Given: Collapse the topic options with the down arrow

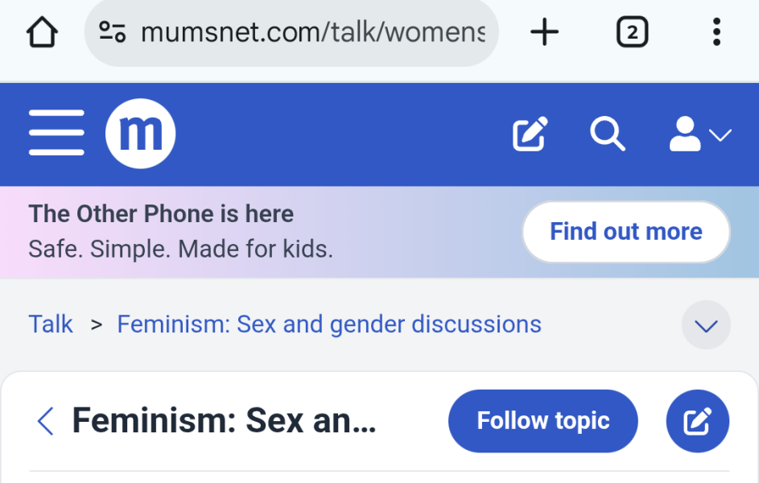Looking at the screenshot, I should coord(706,325).
